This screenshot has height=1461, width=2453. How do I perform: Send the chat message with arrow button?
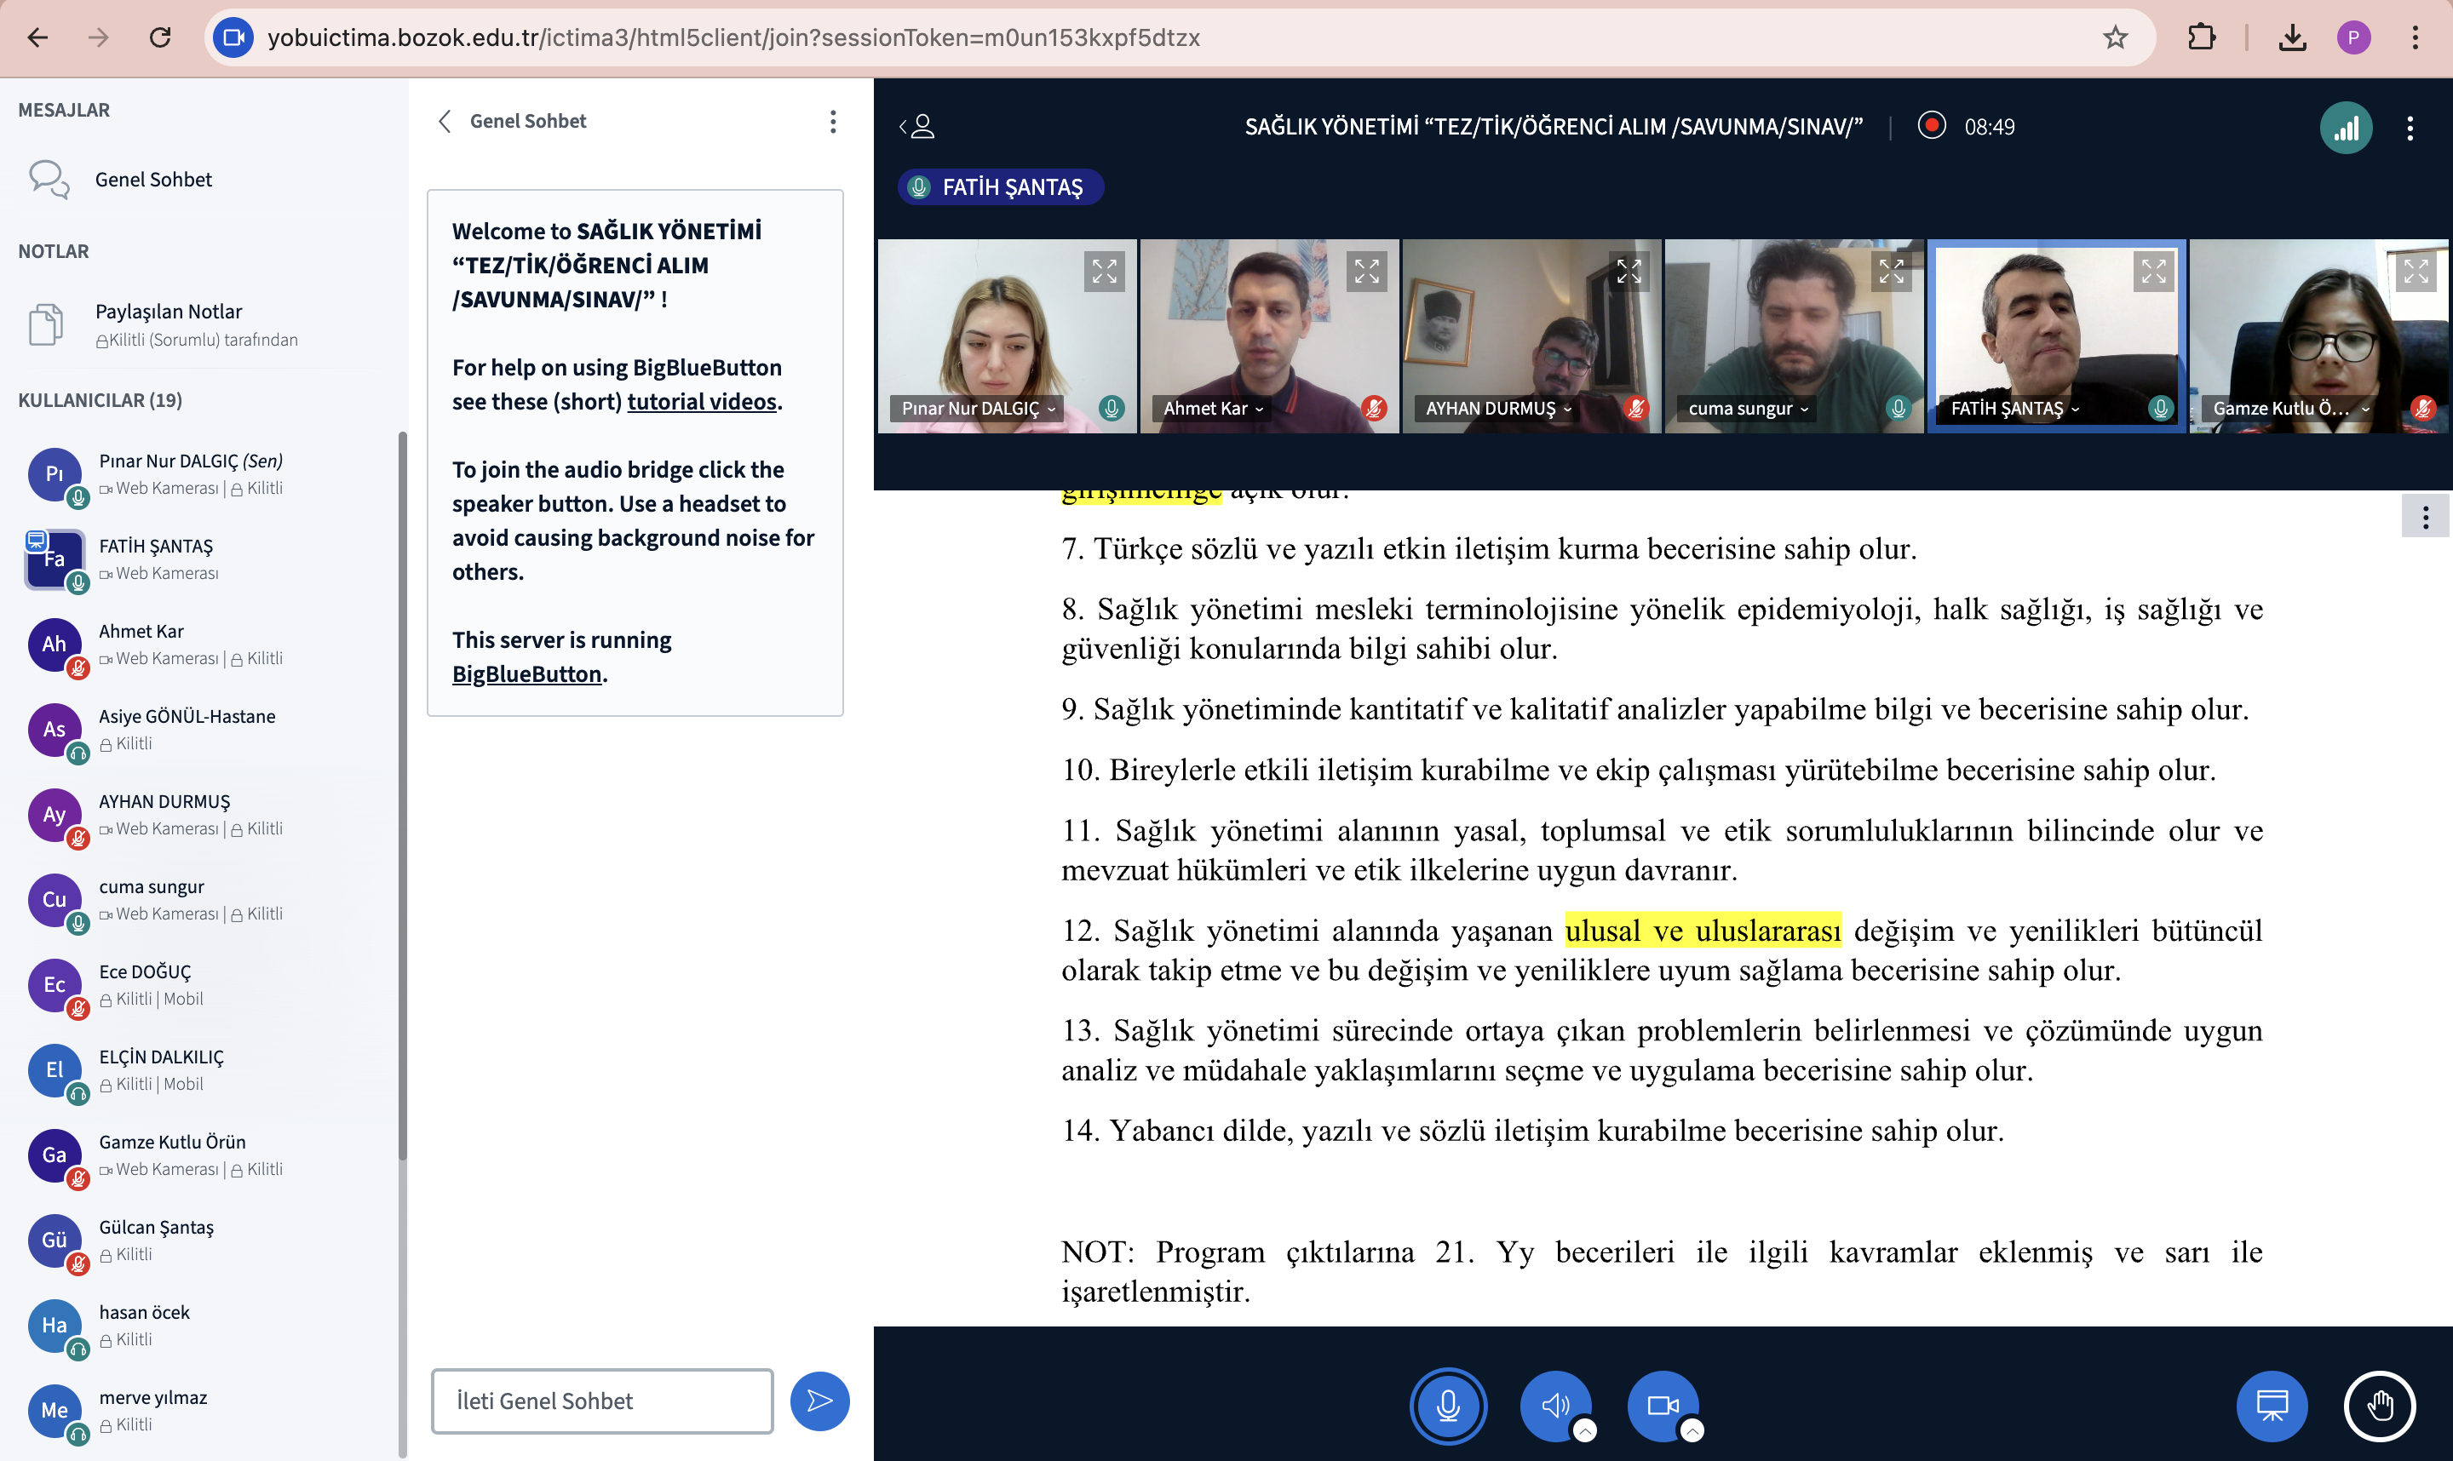(x=819, y=1400)
